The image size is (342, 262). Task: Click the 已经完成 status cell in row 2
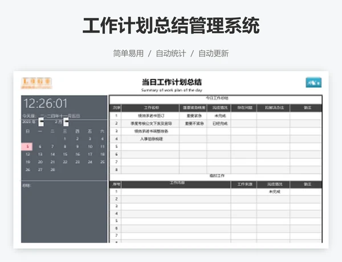click(x=220, y=124)
